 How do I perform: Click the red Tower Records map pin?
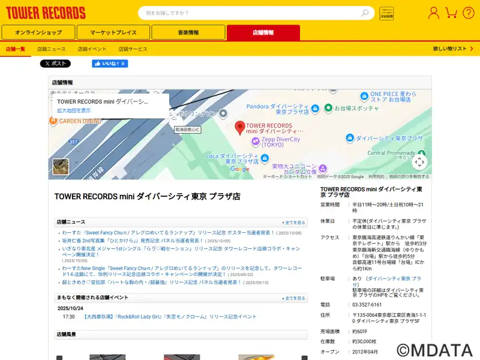(x=239, y=128)
